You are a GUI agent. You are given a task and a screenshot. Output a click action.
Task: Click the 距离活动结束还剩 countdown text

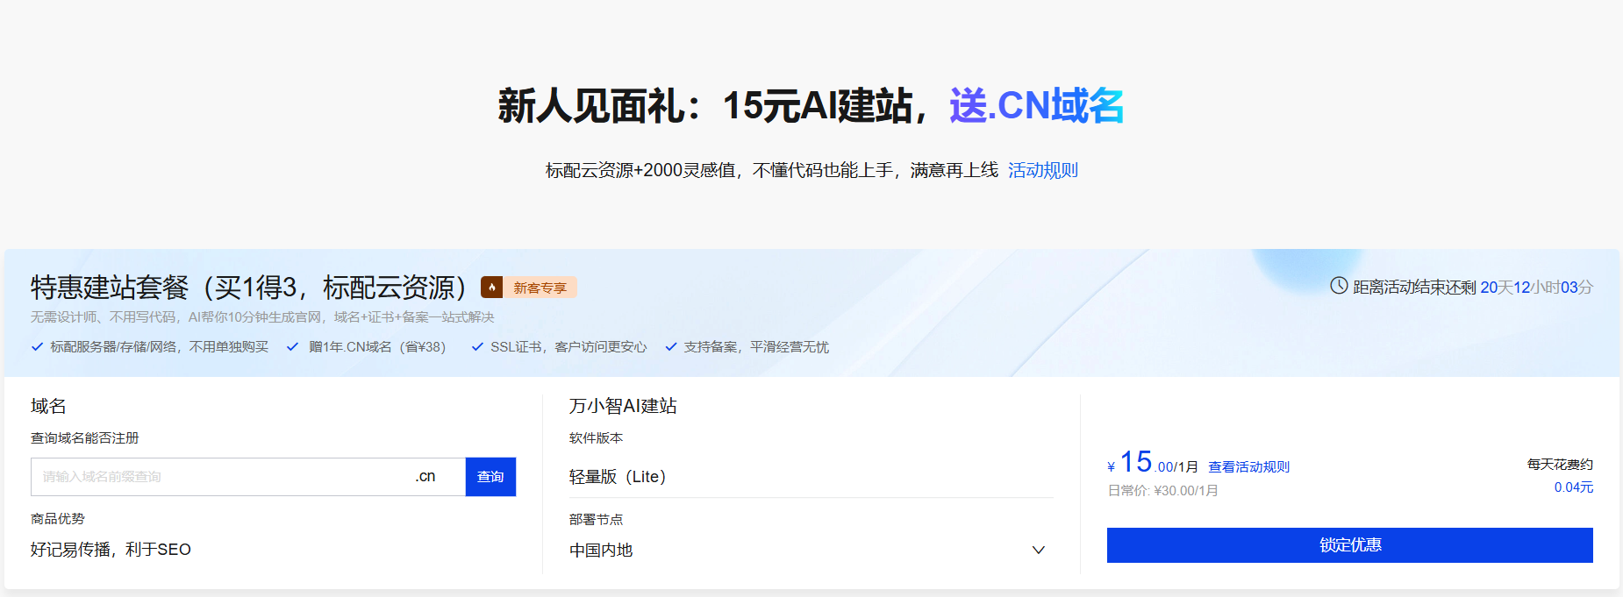coord(1414,288)
